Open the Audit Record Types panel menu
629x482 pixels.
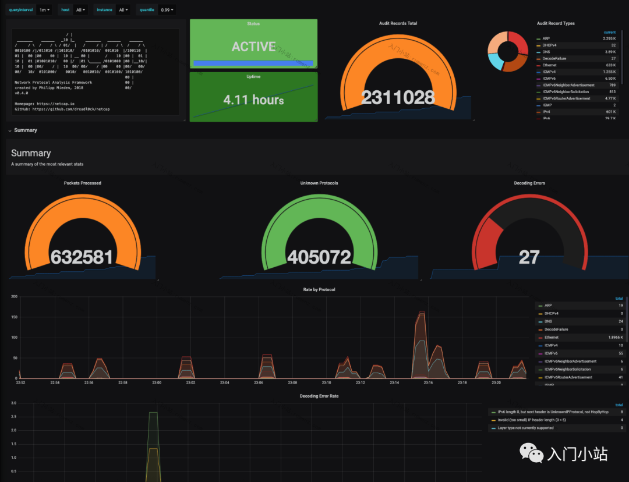tap(556, 23)
